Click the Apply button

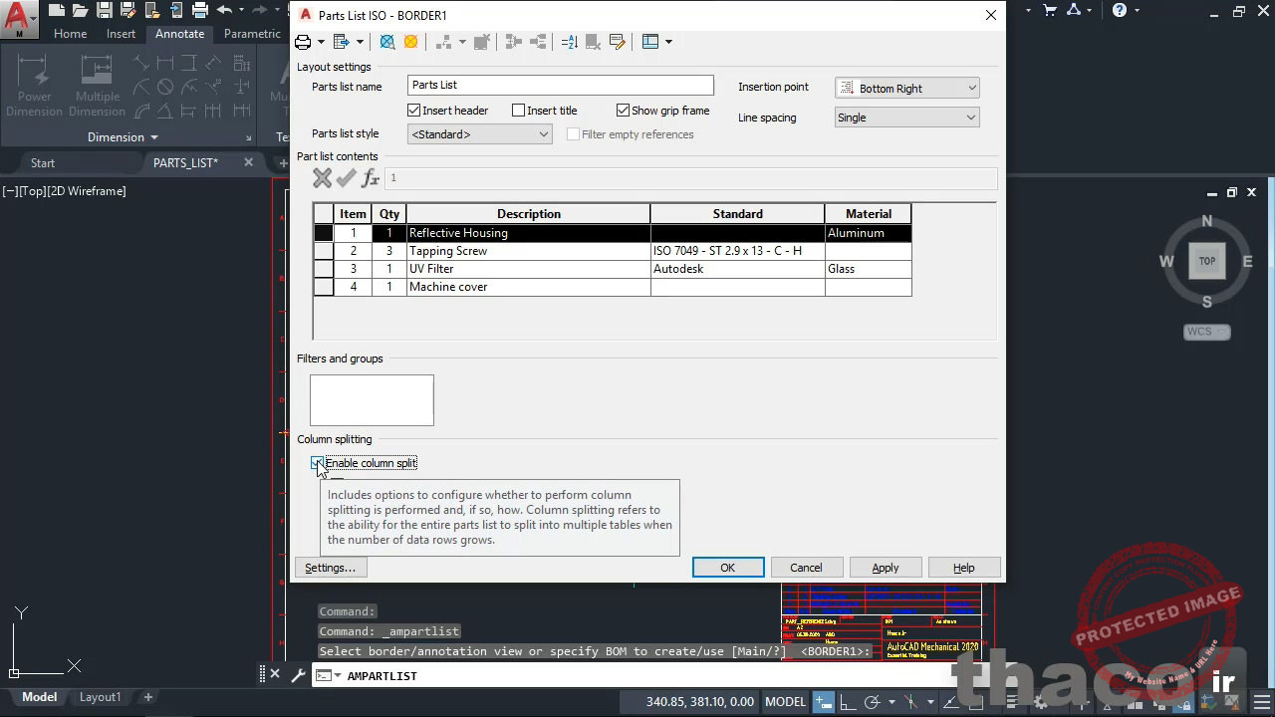click(886, 568)
